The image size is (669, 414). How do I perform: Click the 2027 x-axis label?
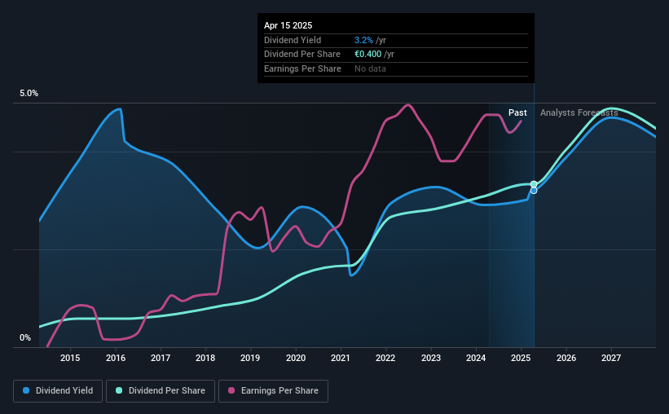pyautogui.click(x=611, y=358)
